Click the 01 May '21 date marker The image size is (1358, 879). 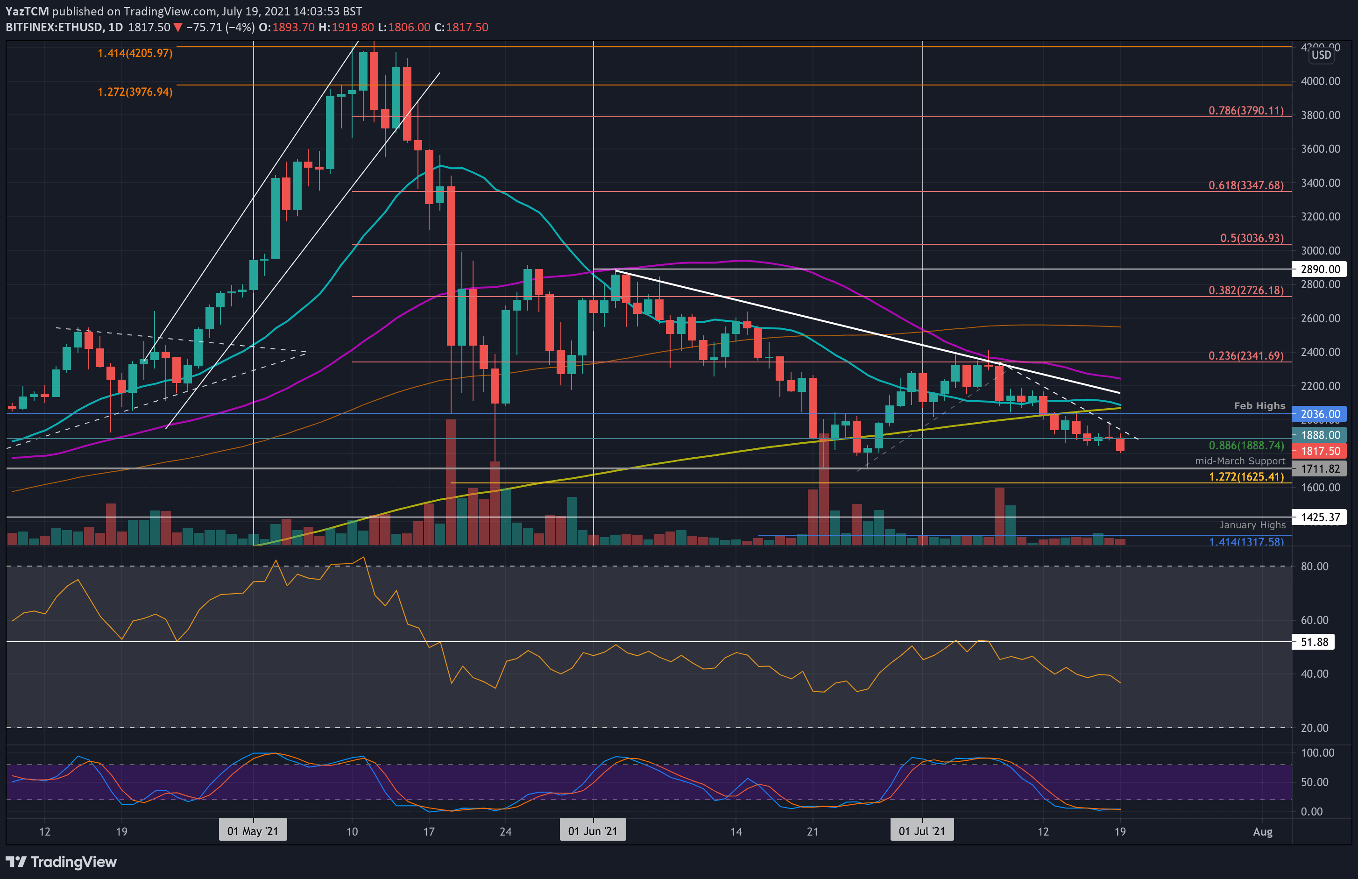pos(253,831)
